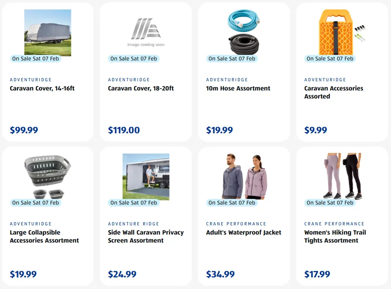
Task: Open the Caravan Cover 14-16ft product image
Action: (48, 32)
